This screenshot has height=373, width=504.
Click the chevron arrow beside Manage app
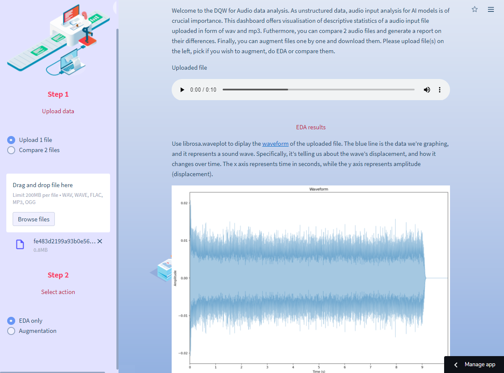click(456, 365)
